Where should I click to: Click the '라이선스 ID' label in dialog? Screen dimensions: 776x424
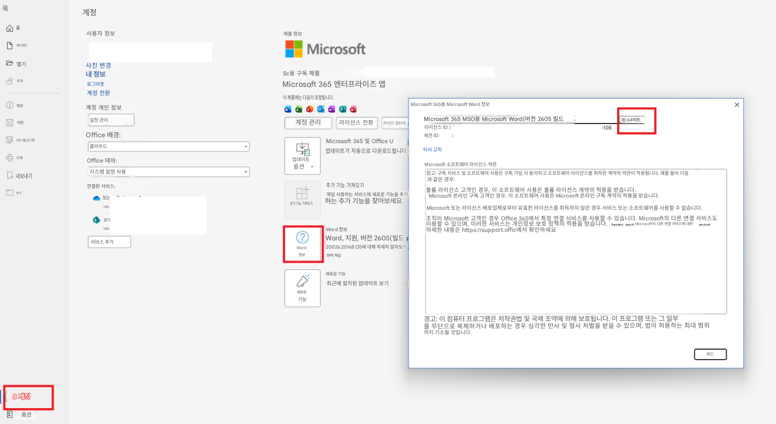pyautogui.click(x=436, y=127)
